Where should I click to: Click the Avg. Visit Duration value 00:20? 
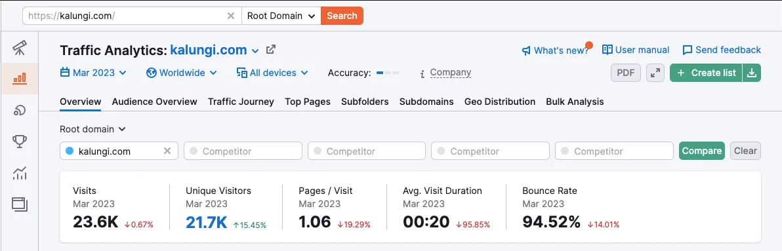click(426, 222)
